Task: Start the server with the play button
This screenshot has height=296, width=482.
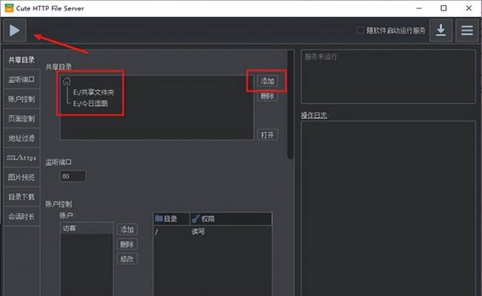Action: point(14,30)
